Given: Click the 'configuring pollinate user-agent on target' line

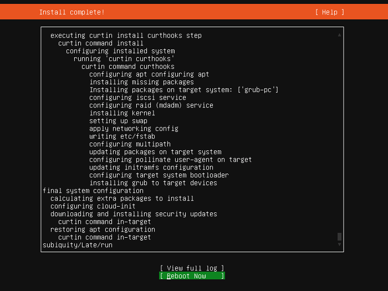Looking at the screenshot, I should pos(171,160).
